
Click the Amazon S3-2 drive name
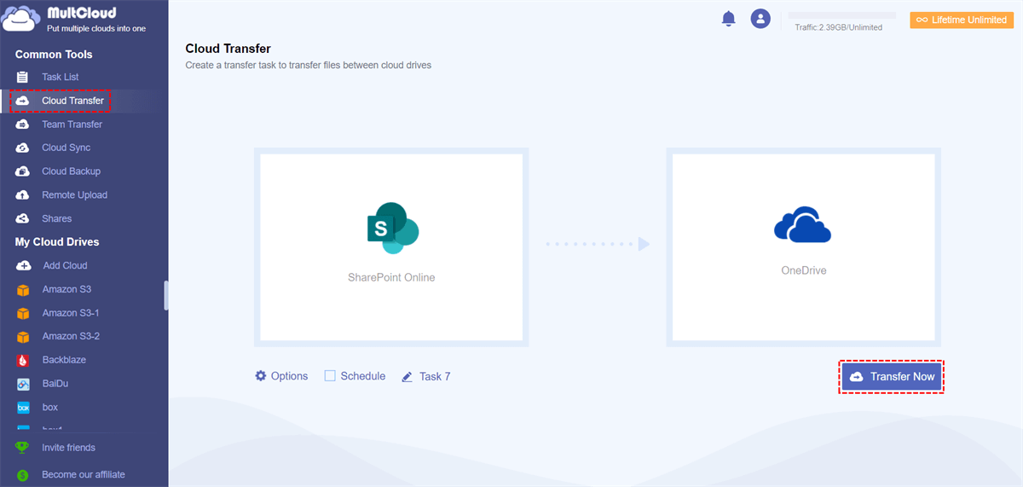pyautogui.click(x=71, y=336)
